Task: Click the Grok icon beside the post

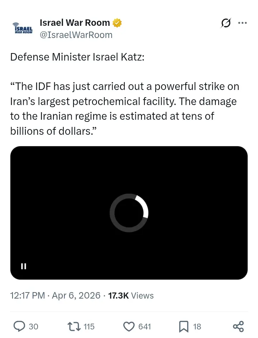Action: pyautogui.click(x=226, y=23)
